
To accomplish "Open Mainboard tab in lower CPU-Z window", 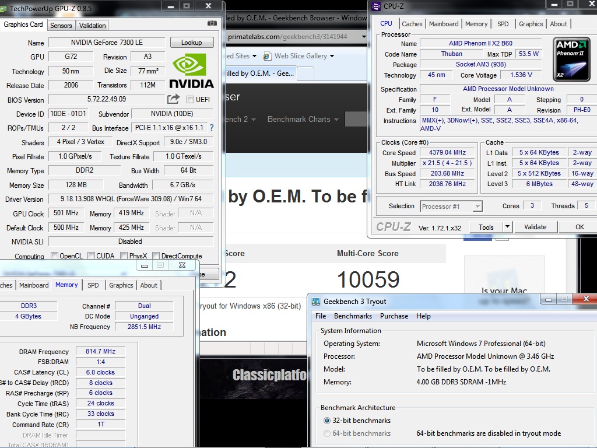I will click(x=34, y=285).
